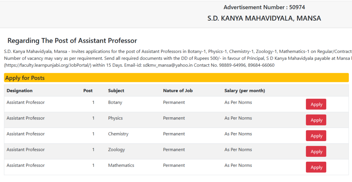The height and width of the screenshot is (182, 352).
Task: Click the sdkmv_mansa@yahoo.in email address
Action: click(168, 65)
